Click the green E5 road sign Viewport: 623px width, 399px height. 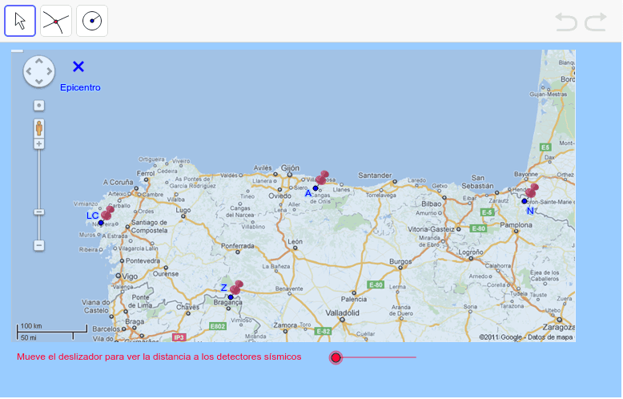pos(545,147)
